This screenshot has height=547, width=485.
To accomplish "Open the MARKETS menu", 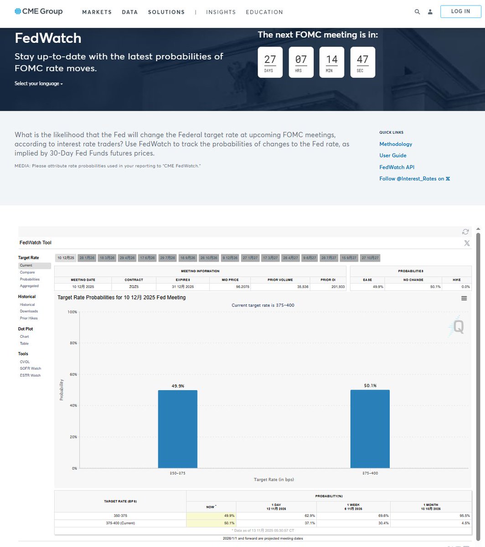I will pos(97,12).
